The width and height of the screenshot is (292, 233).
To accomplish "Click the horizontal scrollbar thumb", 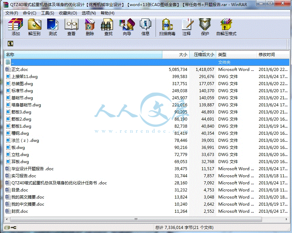I will tap(136, 219).
